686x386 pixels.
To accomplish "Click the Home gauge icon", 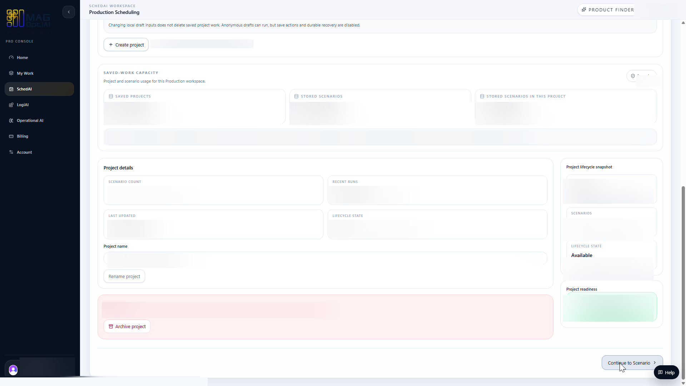I will click(11, 58).
